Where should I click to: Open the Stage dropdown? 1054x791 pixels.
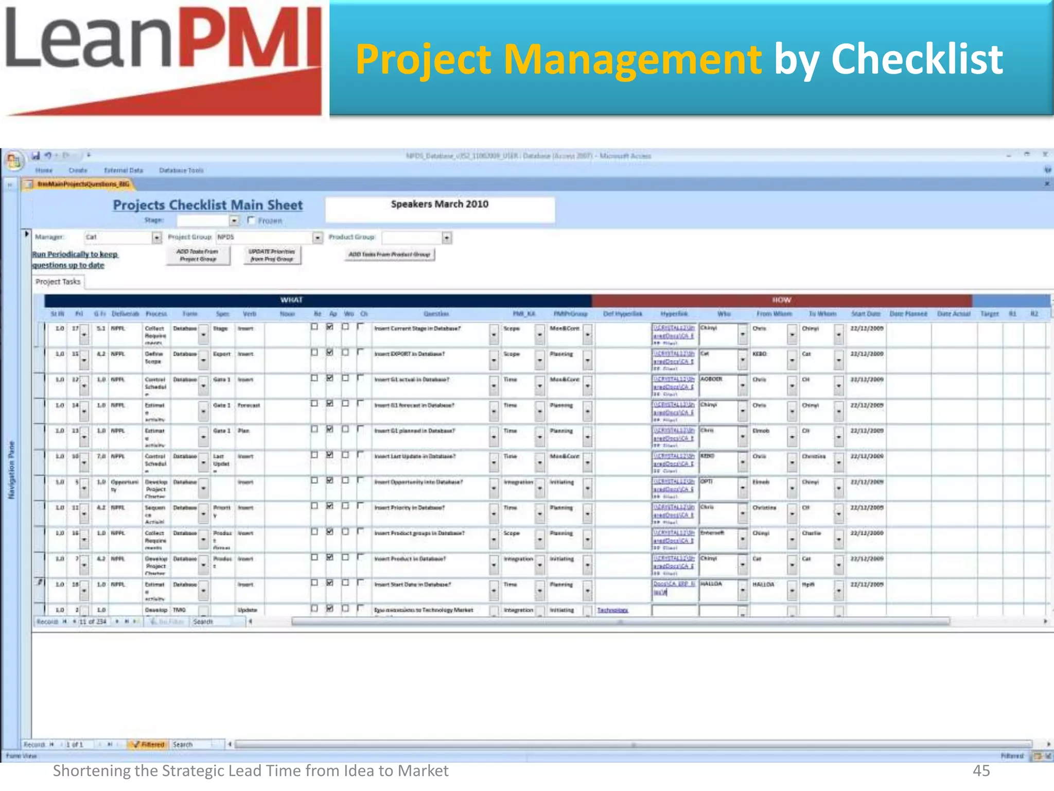click(x=234, y=221)
